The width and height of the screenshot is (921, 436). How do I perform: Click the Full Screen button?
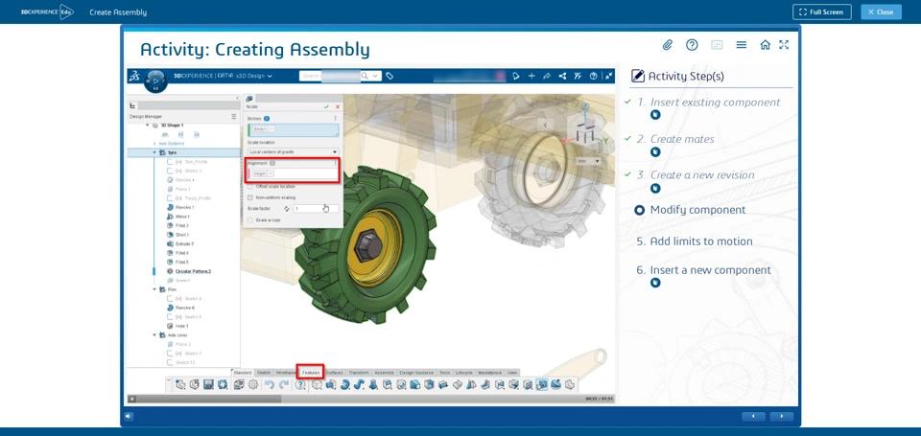click(822, 11)
